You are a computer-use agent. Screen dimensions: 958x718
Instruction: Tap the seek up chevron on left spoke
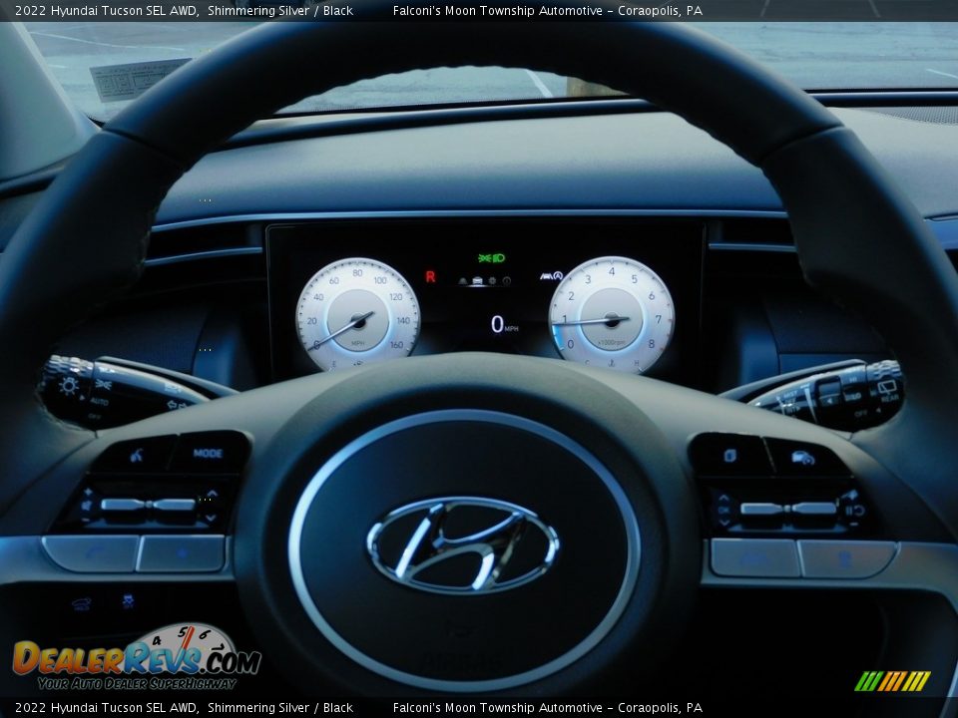tap(212, 494)
